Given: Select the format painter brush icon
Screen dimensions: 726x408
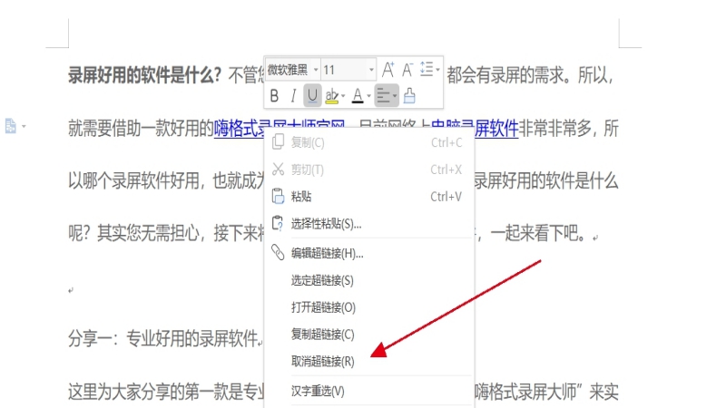Looking at the screenshot, I should (x=409, y=95).
